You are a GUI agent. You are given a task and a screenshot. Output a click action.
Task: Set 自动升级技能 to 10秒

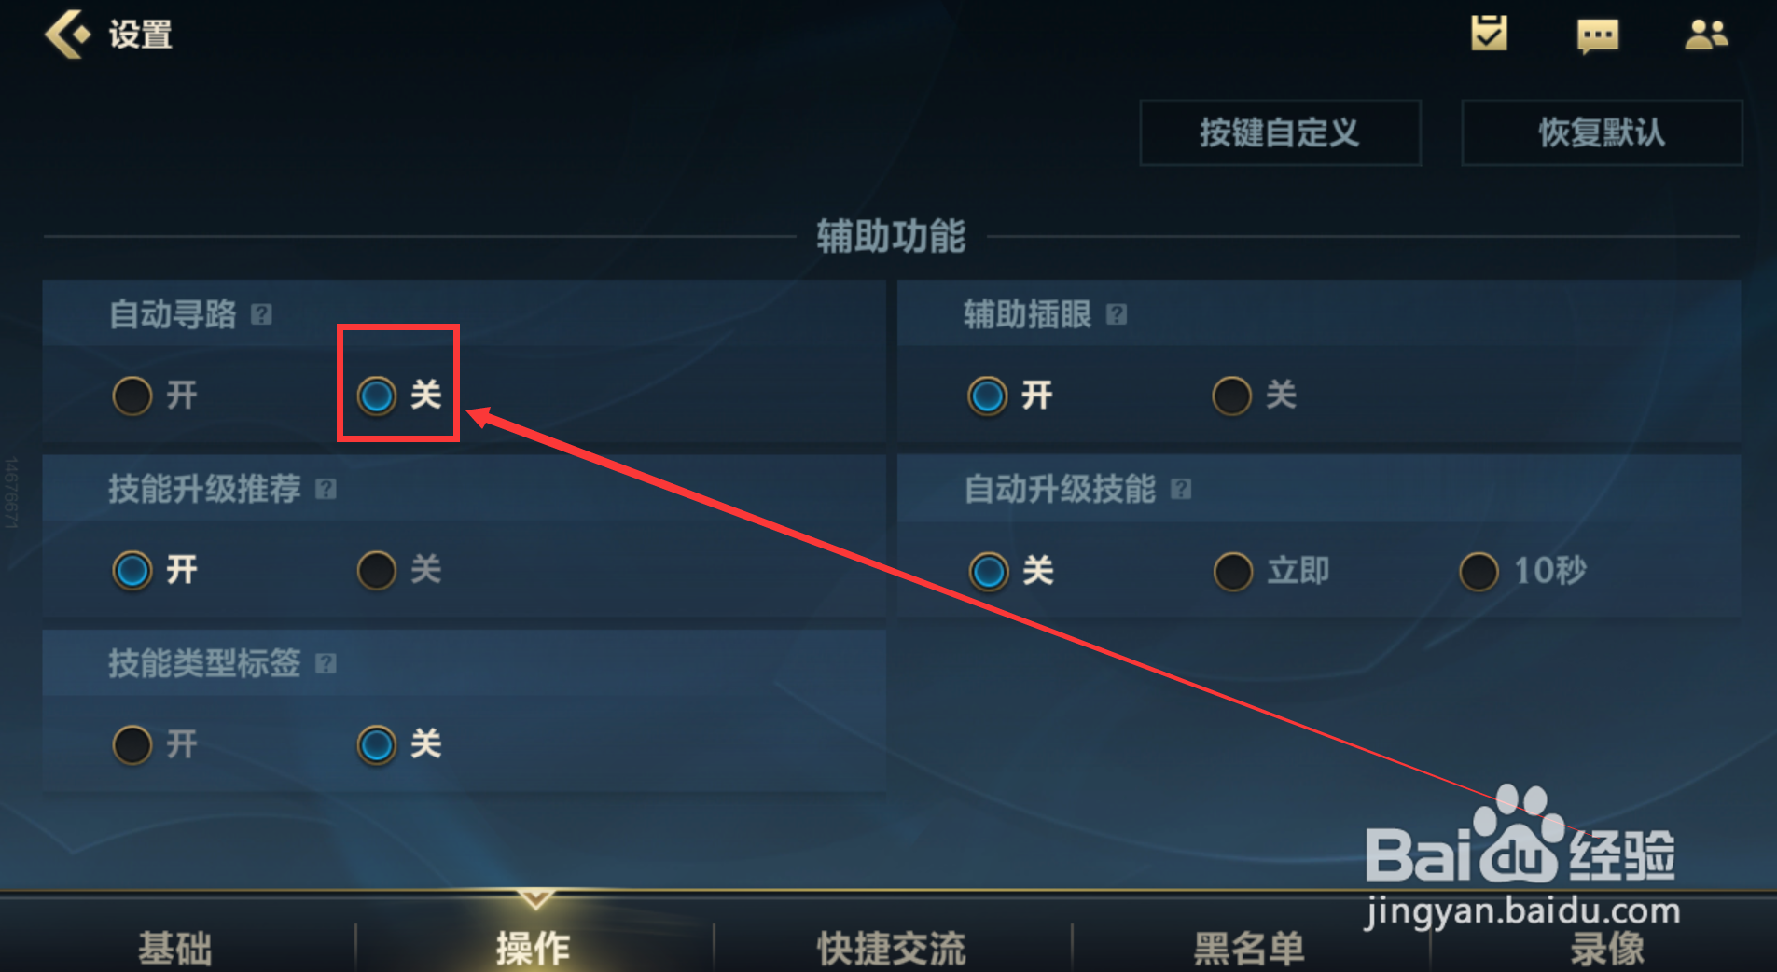point(1522,571)
